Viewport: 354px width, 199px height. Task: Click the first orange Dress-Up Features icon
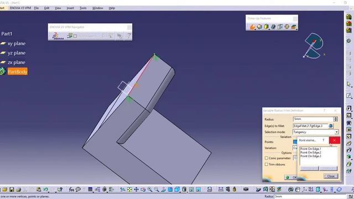click(x=252, y=27)
